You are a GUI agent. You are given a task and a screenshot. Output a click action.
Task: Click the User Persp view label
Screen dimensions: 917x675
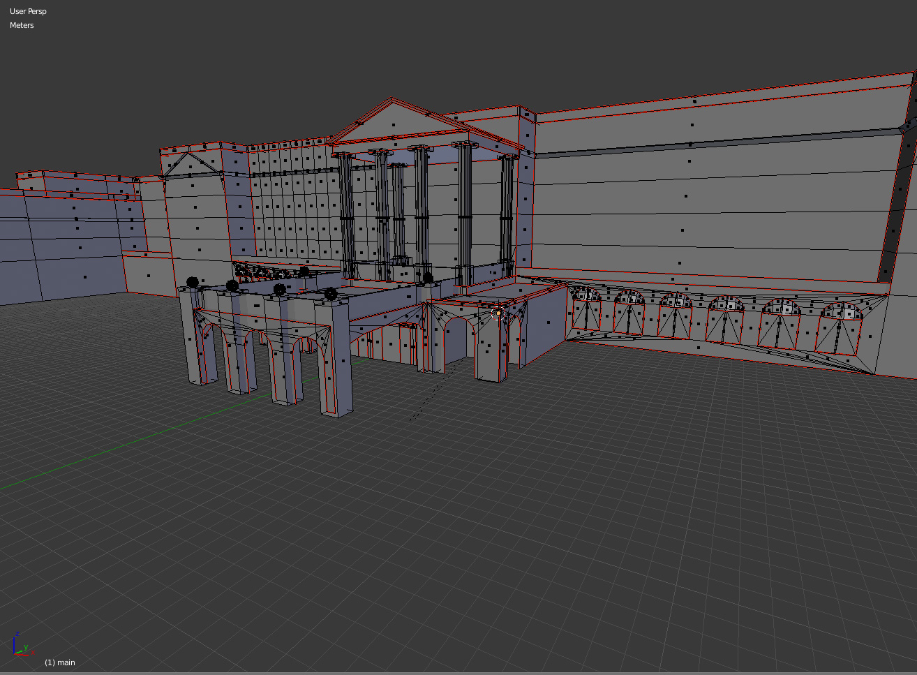(x=28, y=11)
